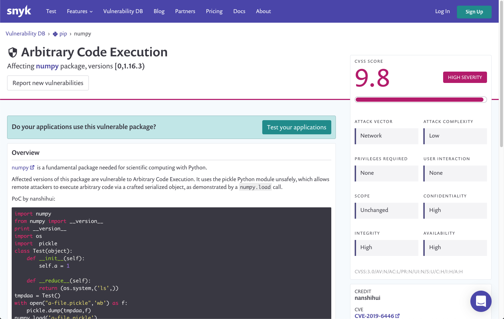Image resolution: width=504 pixels, height=319 pixels.
Task: Click Report new vulnerabilities button
Action: [48, 83]
